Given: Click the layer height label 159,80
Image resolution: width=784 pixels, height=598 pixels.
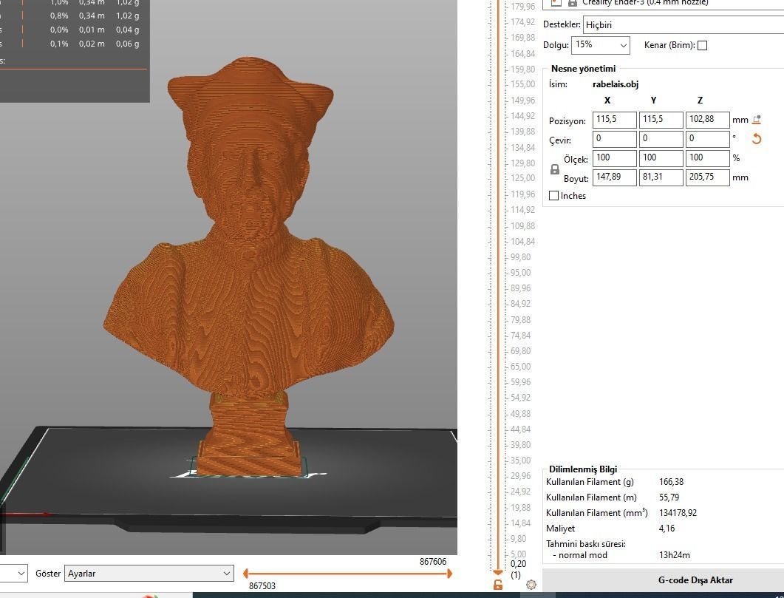Looking at the screenshot, I should point(522,69).
